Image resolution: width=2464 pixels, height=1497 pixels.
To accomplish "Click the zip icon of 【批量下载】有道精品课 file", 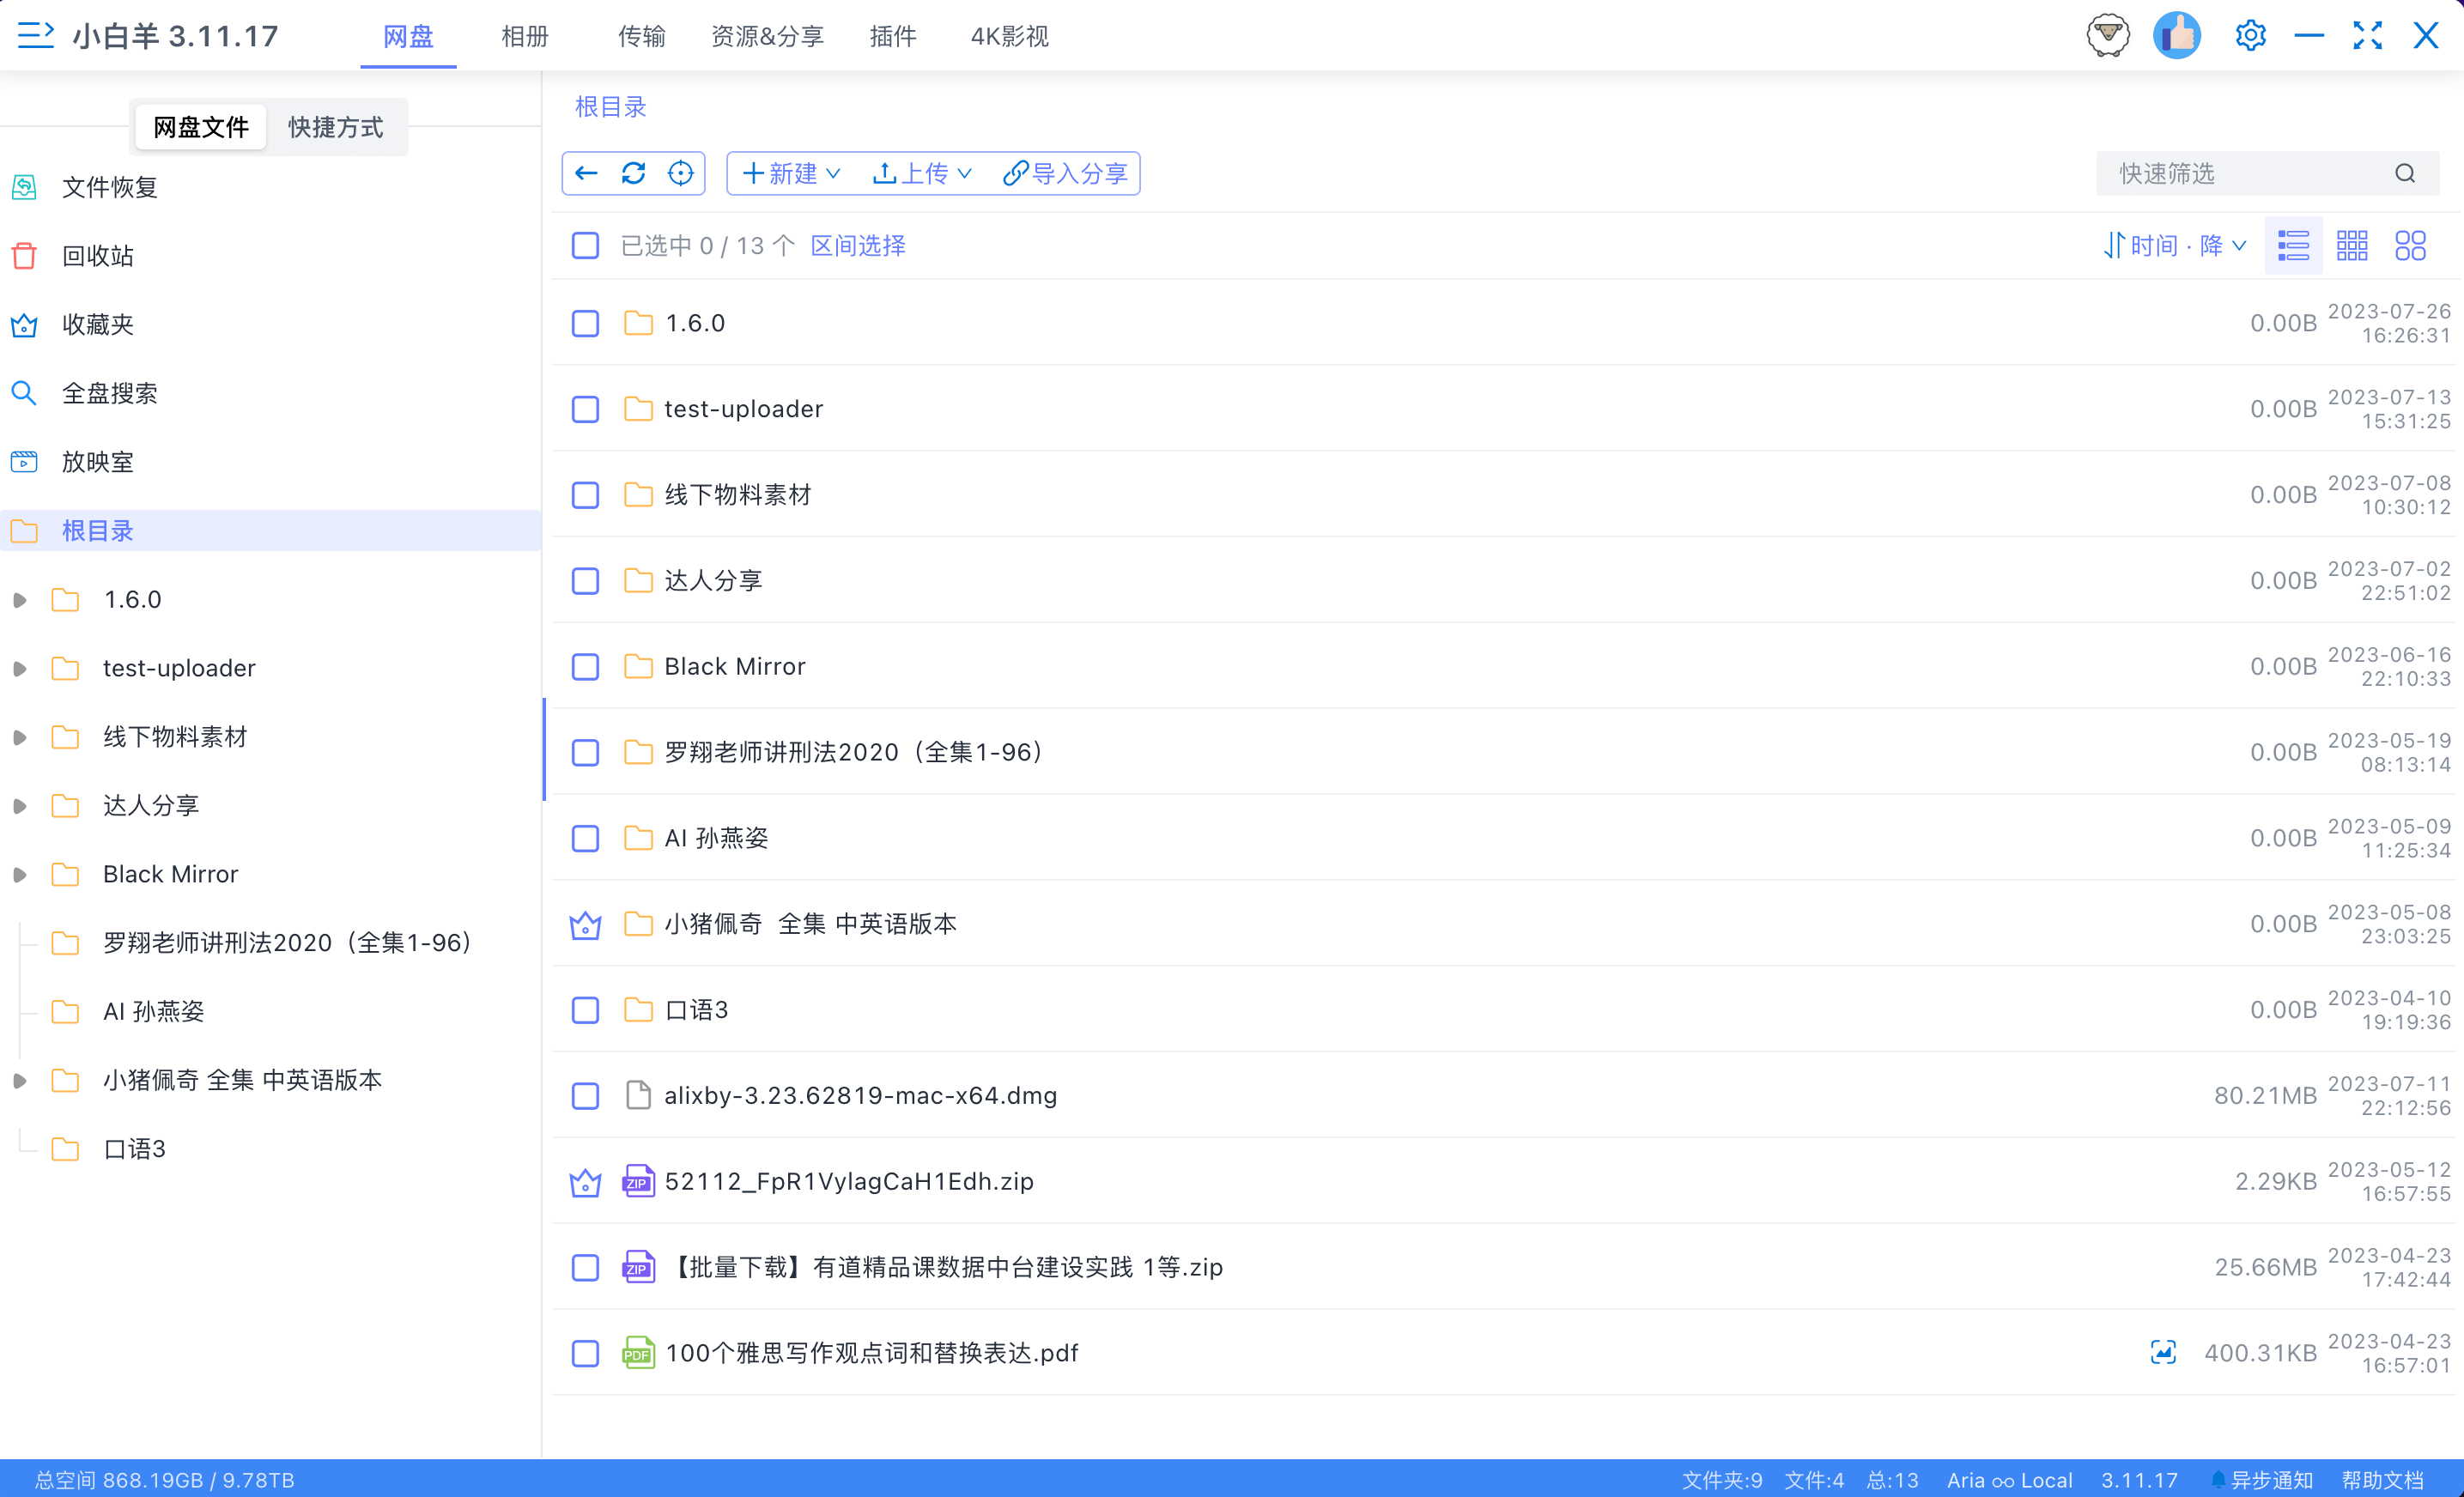I will (638, 1267).
